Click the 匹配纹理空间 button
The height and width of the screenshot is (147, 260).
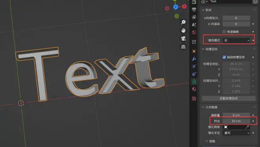[228, 99]
